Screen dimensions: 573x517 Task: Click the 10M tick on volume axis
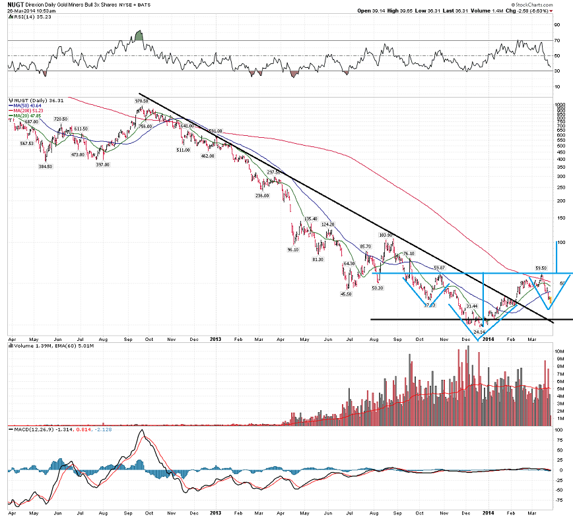560,351
